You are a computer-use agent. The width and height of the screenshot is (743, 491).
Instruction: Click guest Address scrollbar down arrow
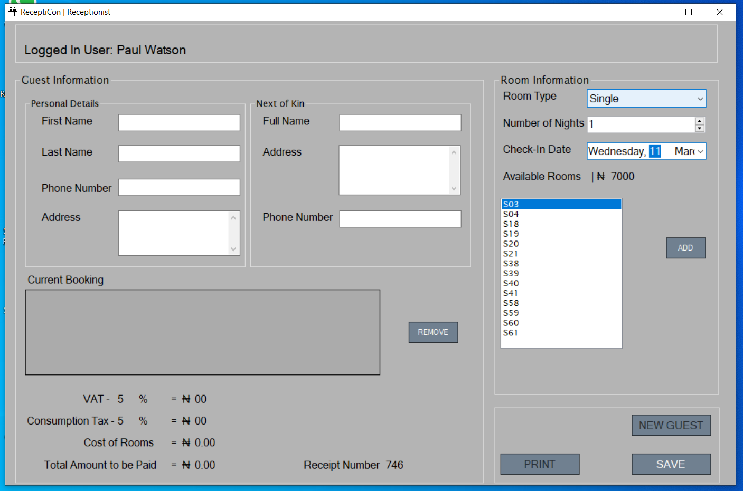pos(233,249)
